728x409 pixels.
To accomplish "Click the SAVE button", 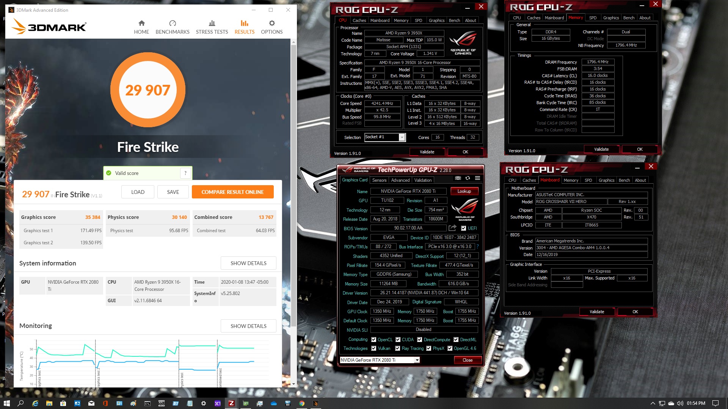I will pos(173,192).
